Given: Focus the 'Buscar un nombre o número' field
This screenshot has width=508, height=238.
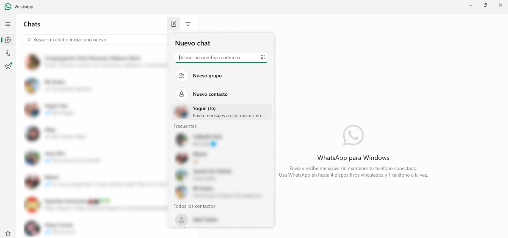Looking at the screenshot, I should 221,58.
